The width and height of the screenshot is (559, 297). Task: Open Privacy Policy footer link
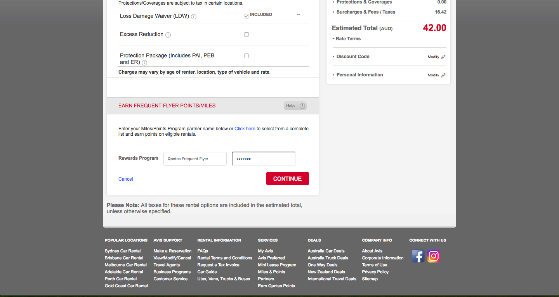tap(375, 272)
